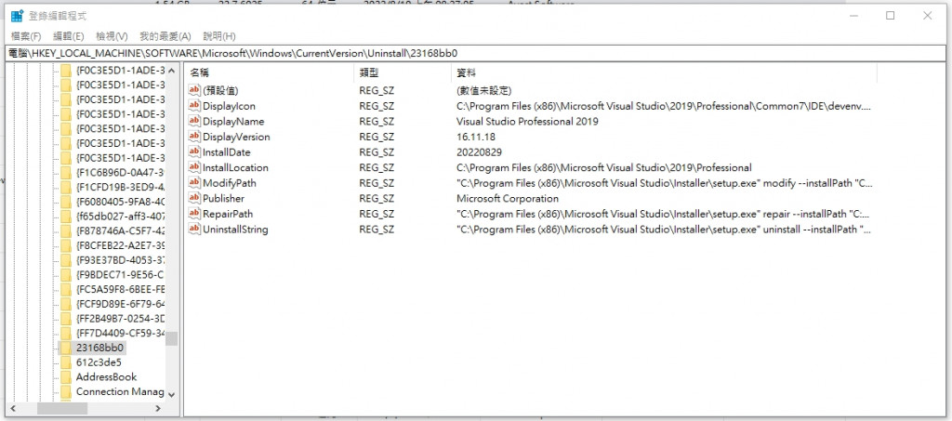
Task: Open the 編輯(E) menu
Action: pos(69,36)
